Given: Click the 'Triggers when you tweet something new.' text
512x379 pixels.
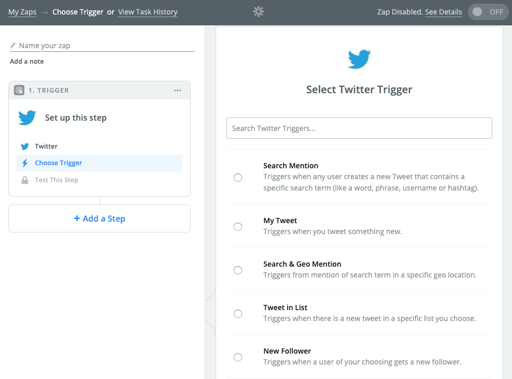Looking at the screenshot, I should [x=333, y=231].
